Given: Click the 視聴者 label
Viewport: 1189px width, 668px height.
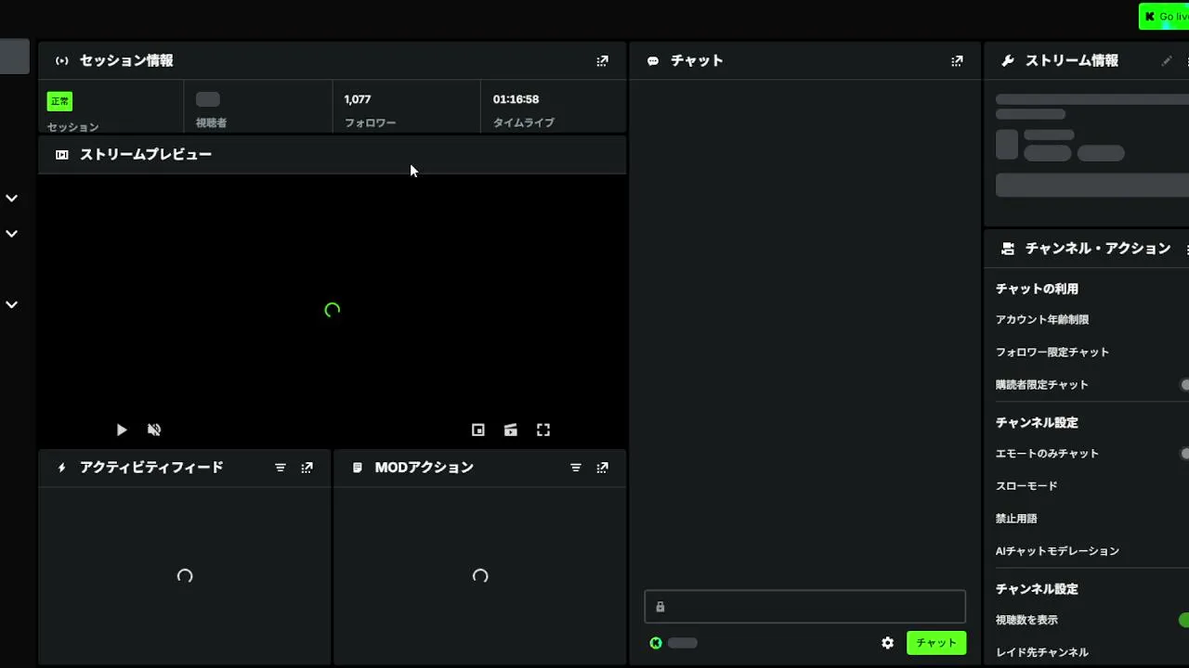Looking at the screenshot, I should click(211, 122).
